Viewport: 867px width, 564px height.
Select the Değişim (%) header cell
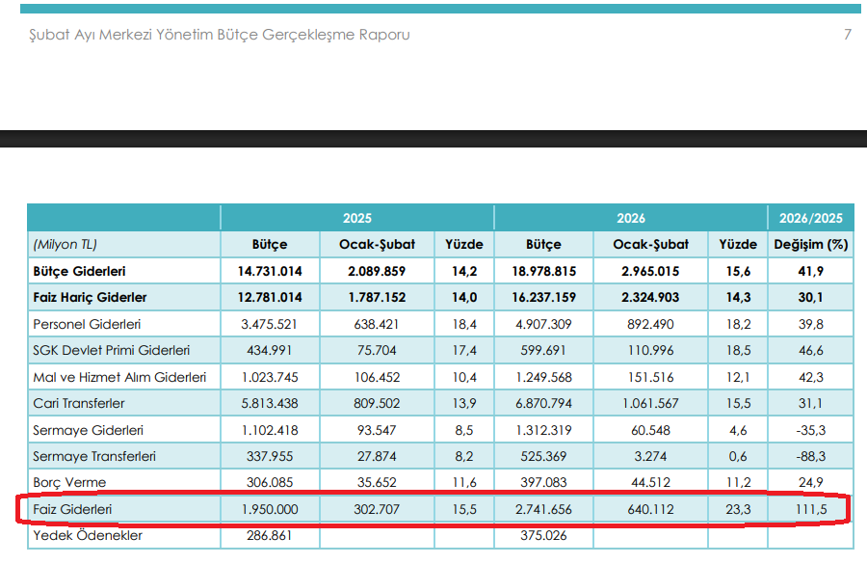point(811,244)
